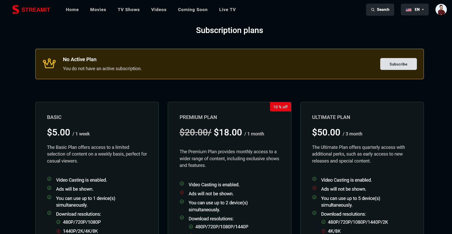Click the green check beside Download resolutions in Ultimate
Screen dimensions: 452x234
click(314, 213)
